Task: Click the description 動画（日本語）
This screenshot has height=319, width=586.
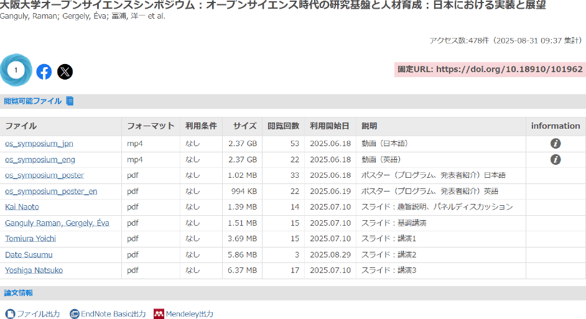Action: (x=386, y=144)
